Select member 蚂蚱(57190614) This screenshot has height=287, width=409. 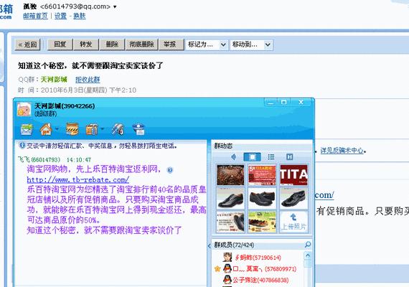(x=258, y=258)
